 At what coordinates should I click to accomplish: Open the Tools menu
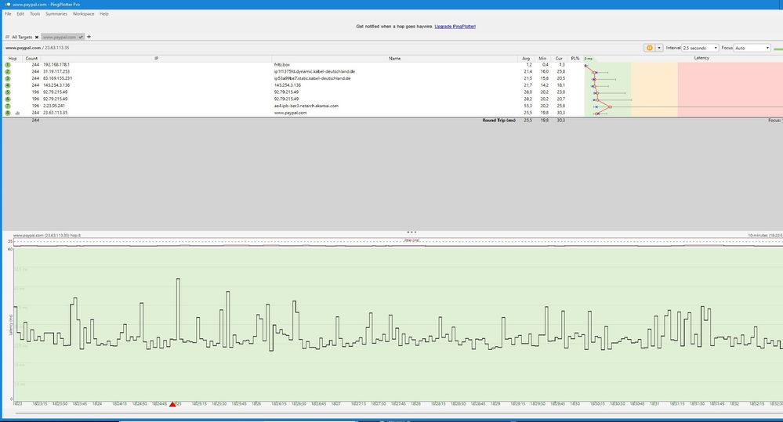click(35, 14)
